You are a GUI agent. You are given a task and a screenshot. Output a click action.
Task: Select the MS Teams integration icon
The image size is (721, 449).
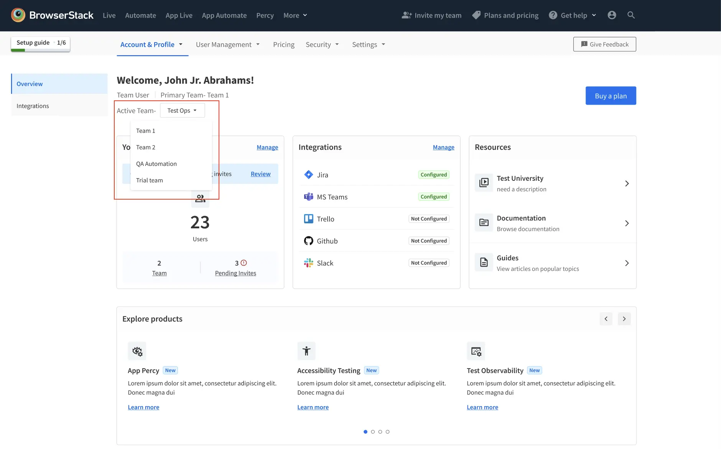tap(309, 197)
